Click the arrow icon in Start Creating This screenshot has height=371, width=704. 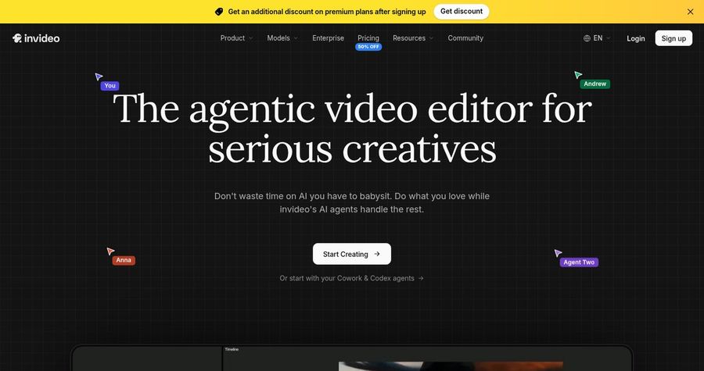377,254
